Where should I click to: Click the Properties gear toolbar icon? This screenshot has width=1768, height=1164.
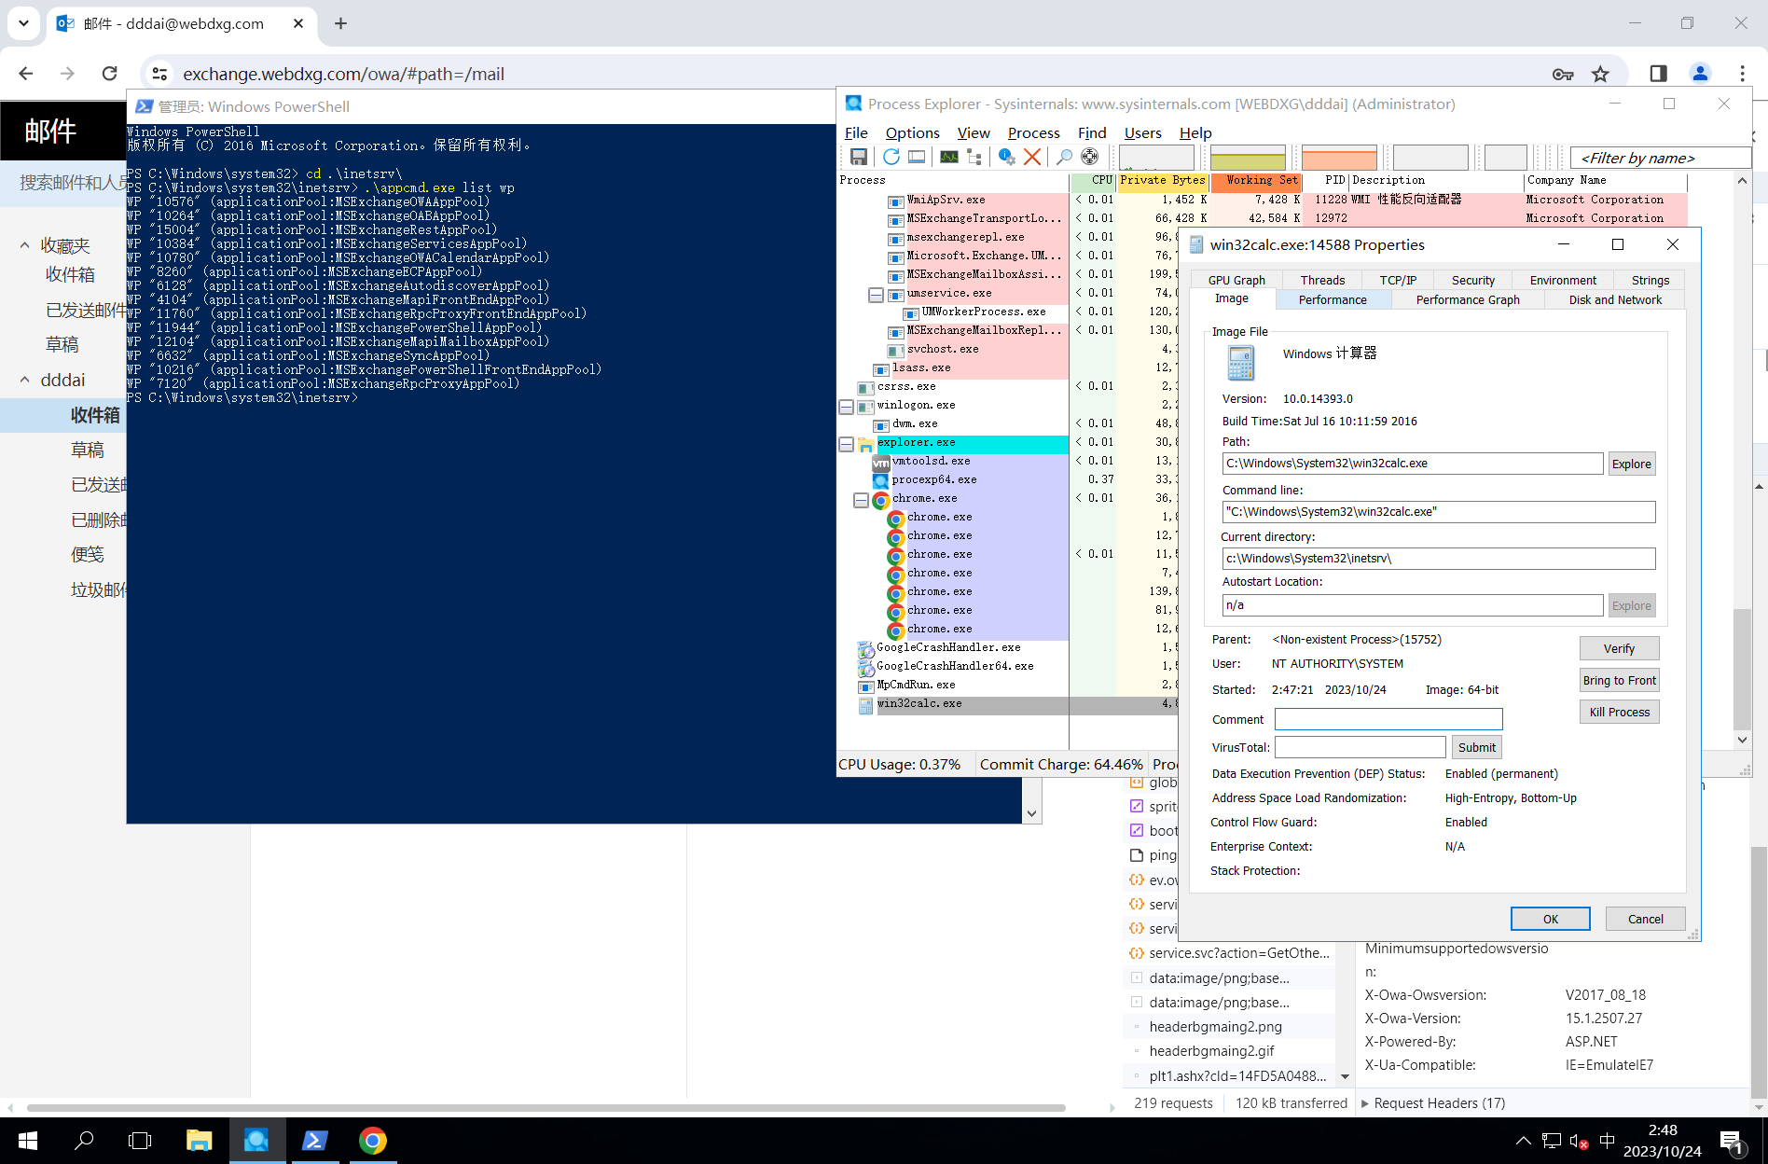1007,157
